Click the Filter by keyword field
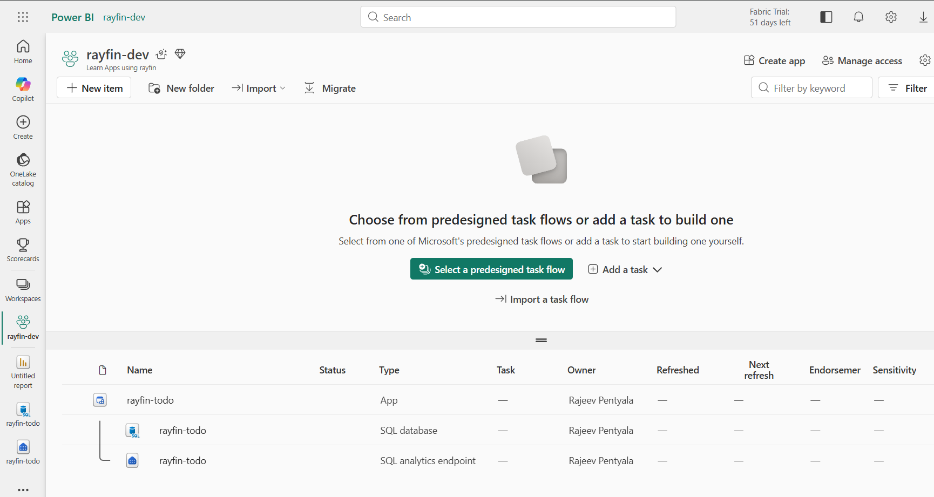This screenshot has width=934, height=497. 811,88
